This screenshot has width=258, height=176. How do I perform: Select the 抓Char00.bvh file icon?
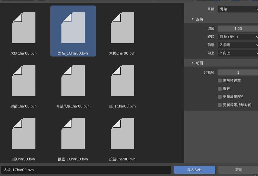coord(24,133)
